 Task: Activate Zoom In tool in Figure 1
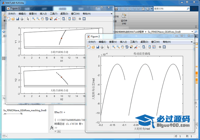tap(34, 19)
